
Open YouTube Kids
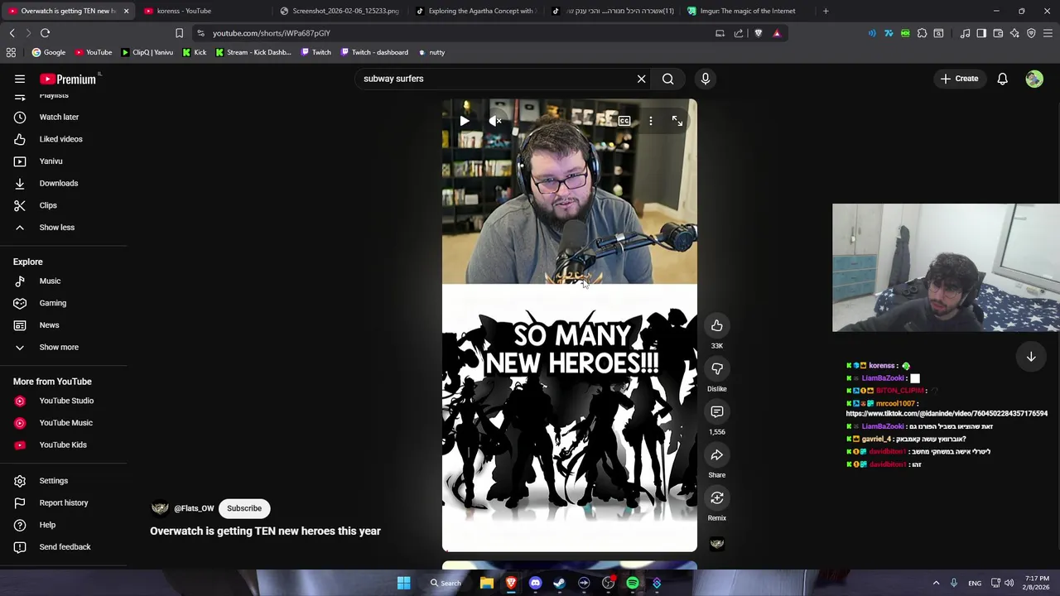(64, 445)
